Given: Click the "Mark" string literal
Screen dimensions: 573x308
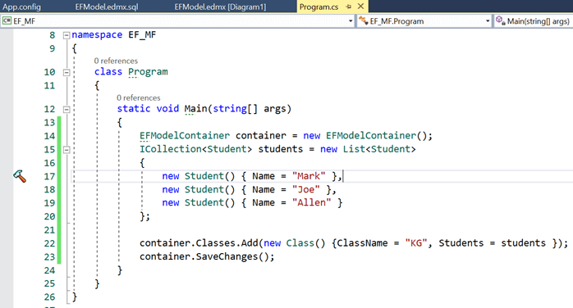Looking at the screenshot, I should click(309, 176).
